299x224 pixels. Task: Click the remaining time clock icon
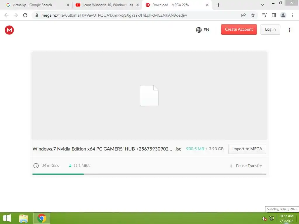point(36,166)
